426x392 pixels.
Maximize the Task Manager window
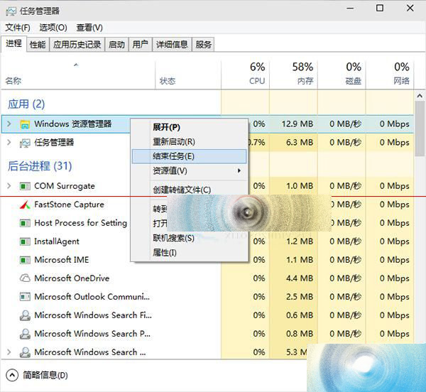(380, 8)
